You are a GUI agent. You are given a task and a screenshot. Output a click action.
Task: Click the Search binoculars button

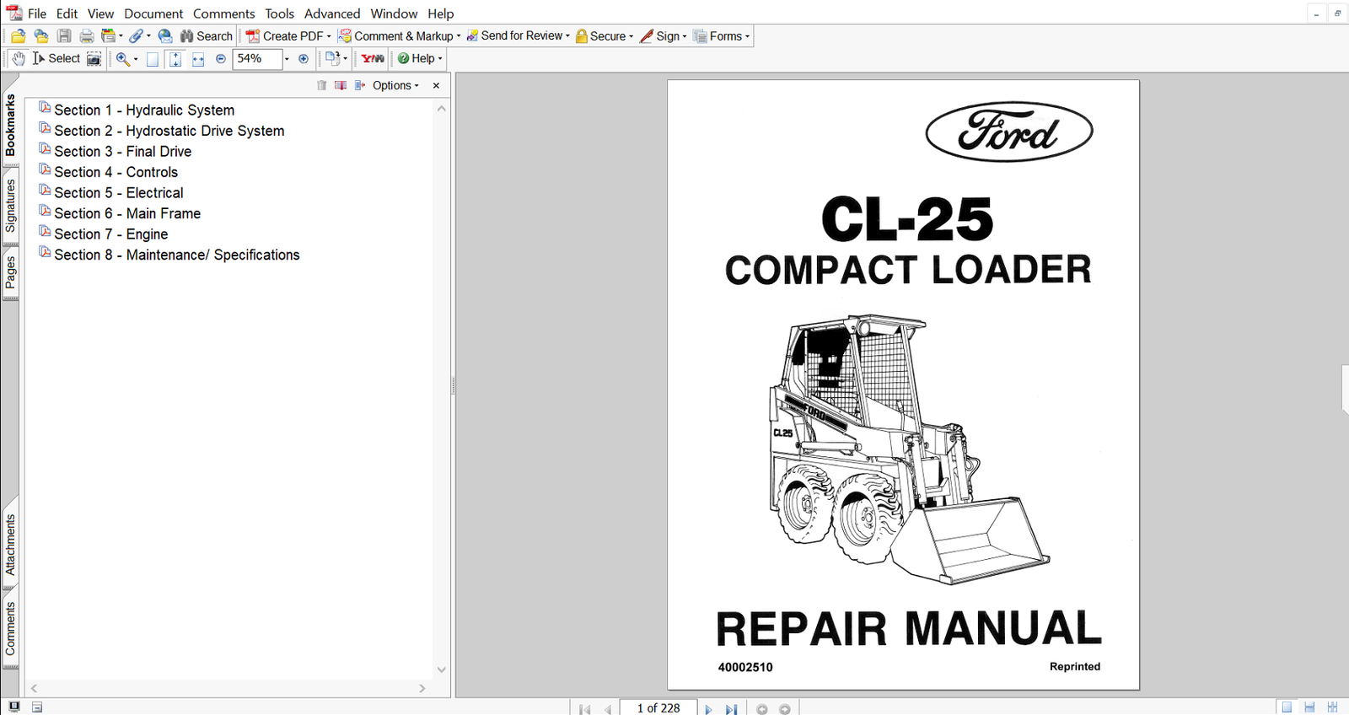coord(207,36)
